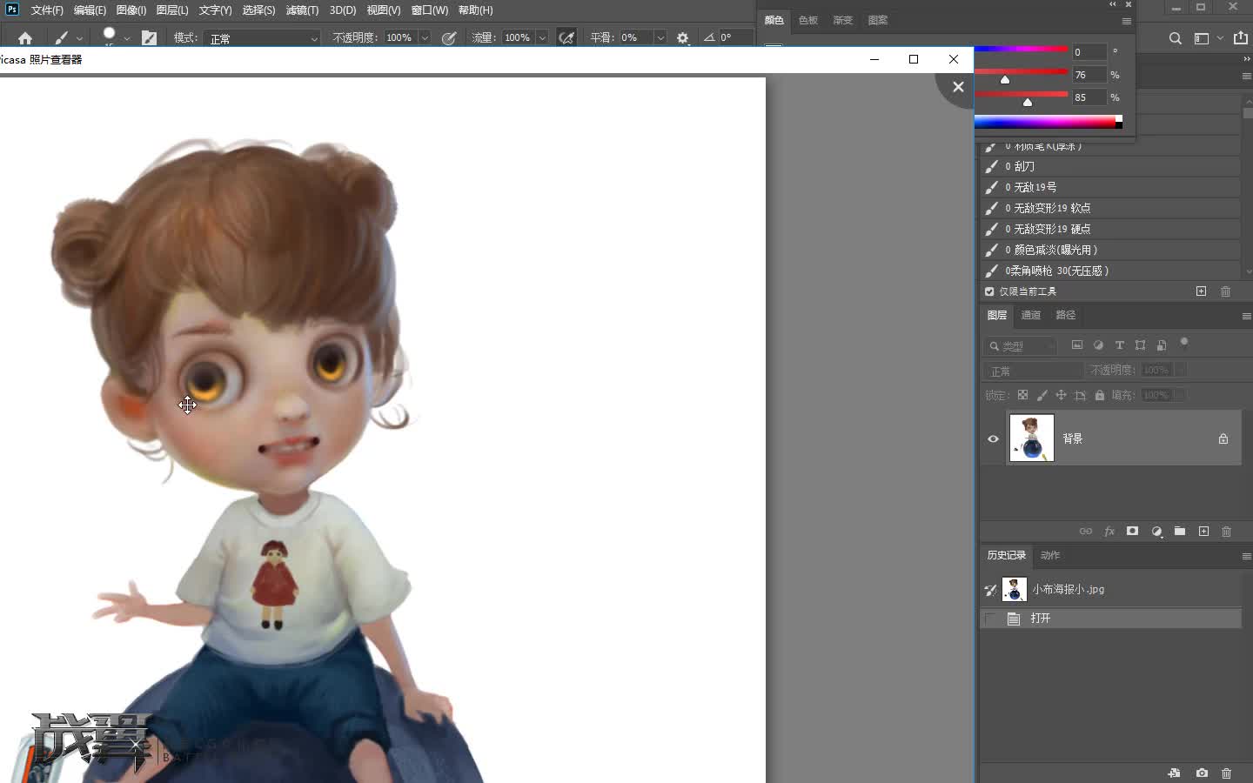The image size is (1253, 783).
Task: Open smoothing options gear icon
Action: click(x=683, y=38)
